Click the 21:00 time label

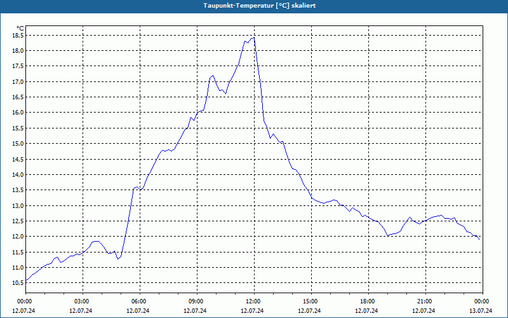[x=425, y=301]
